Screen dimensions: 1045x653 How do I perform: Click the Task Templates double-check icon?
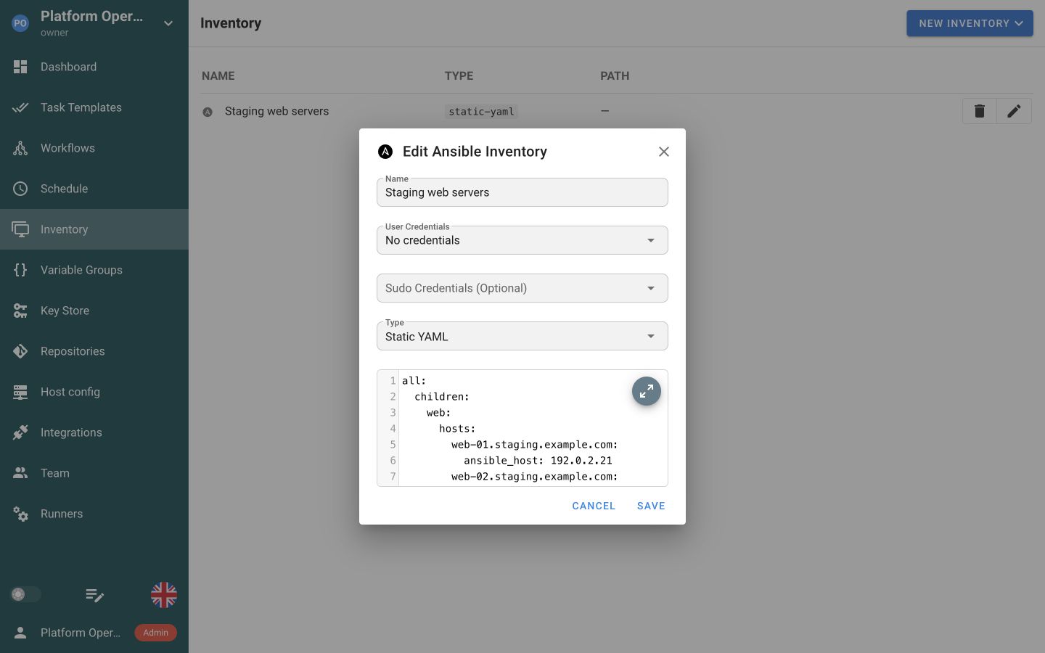tap(20, 107)
